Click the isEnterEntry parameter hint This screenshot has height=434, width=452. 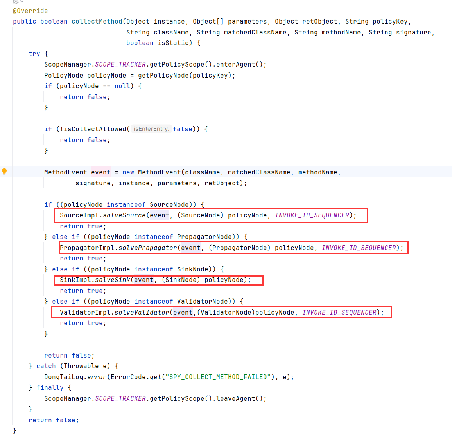click(x=151, y=129)
